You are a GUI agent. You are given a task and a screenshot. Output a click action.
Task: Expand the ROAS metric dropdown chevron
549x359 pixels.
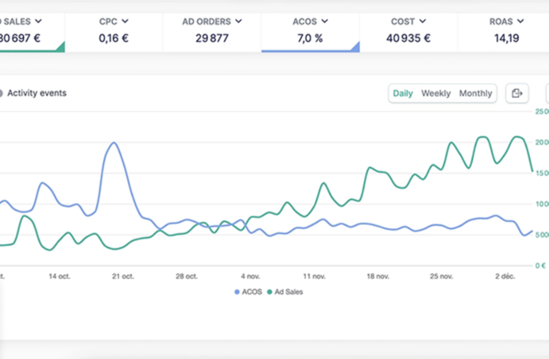(520, 22)
